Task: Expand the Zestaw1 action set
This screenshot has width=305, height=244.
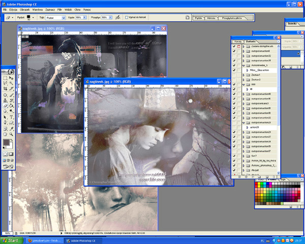Action: click(243, 75)
